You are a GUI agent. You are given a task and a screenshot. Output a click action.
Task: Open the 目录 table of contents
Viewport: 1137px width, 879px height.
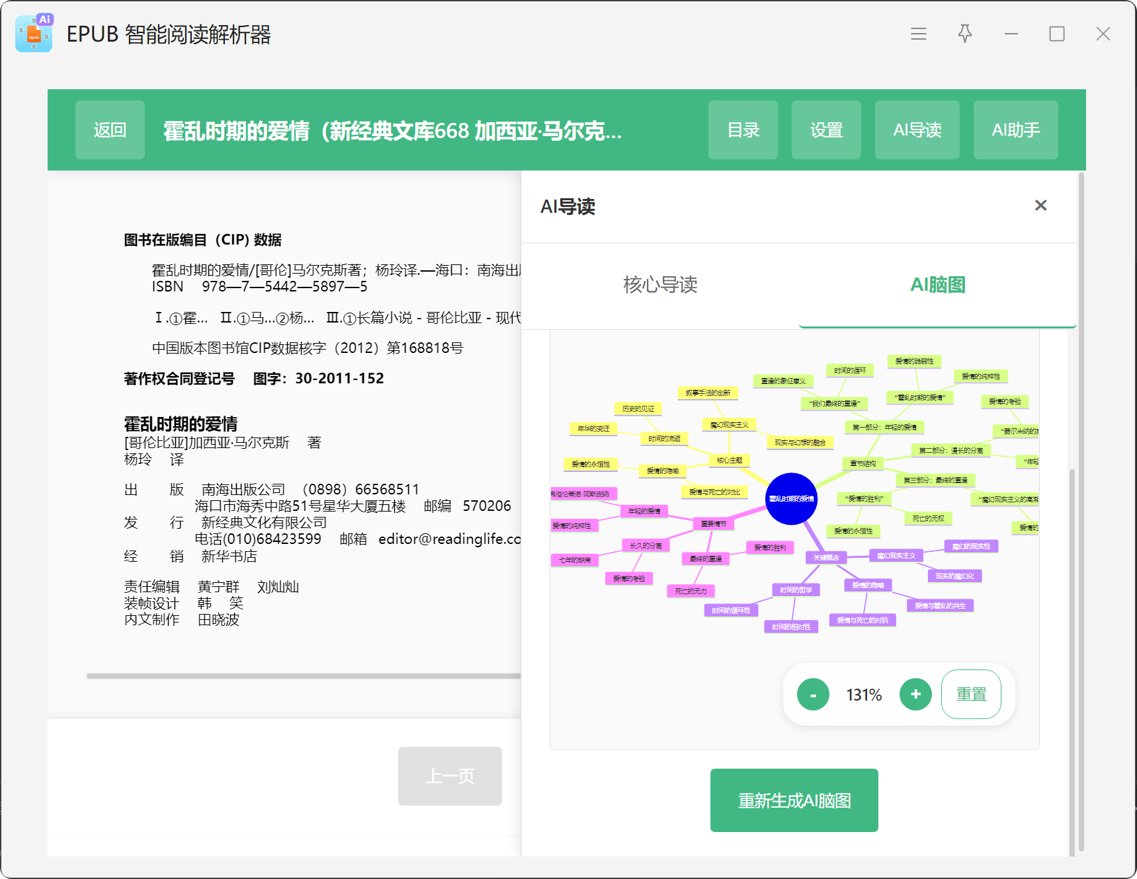[743, 130]
